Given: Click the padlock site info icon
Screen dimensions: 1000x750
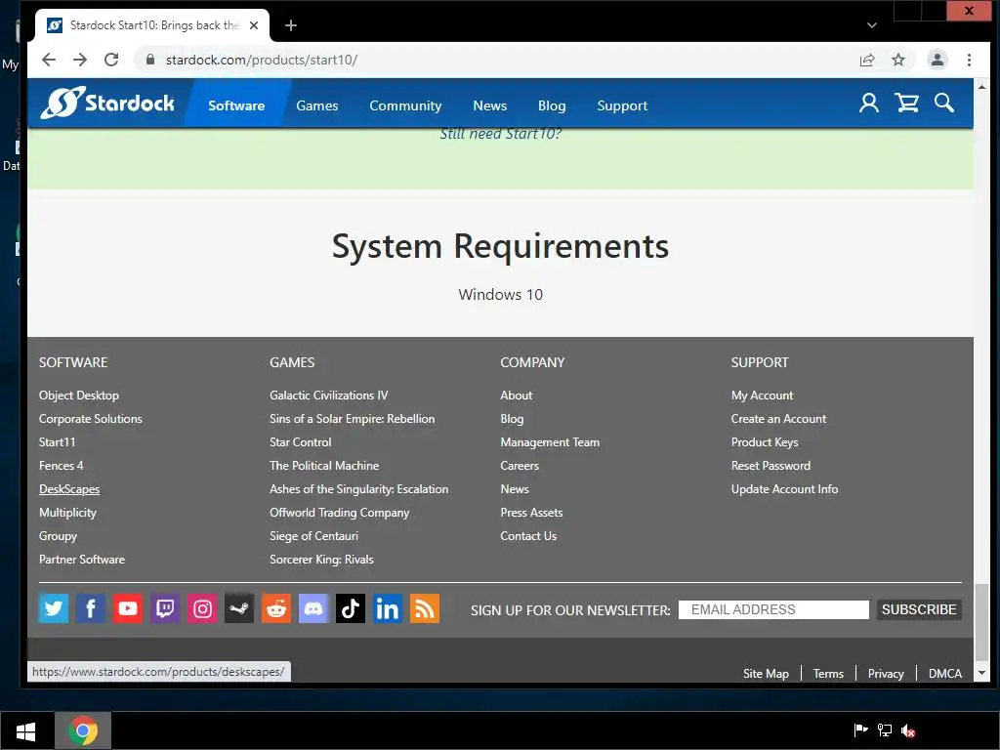Looking at the screenshot, I should pyautogui.click(x=150, y=60).
